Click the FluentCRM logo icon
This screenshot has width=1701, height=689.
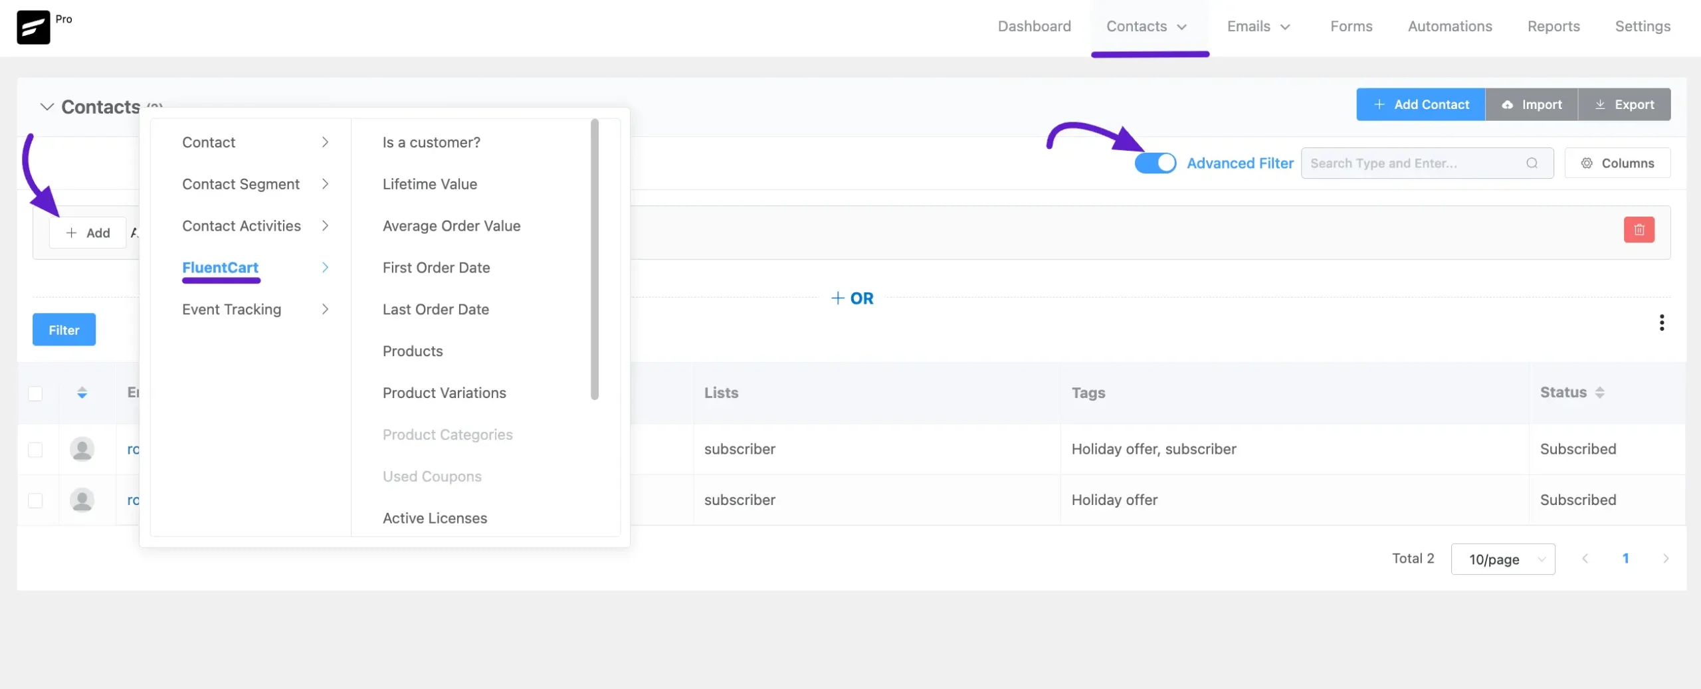coord(33,27)
